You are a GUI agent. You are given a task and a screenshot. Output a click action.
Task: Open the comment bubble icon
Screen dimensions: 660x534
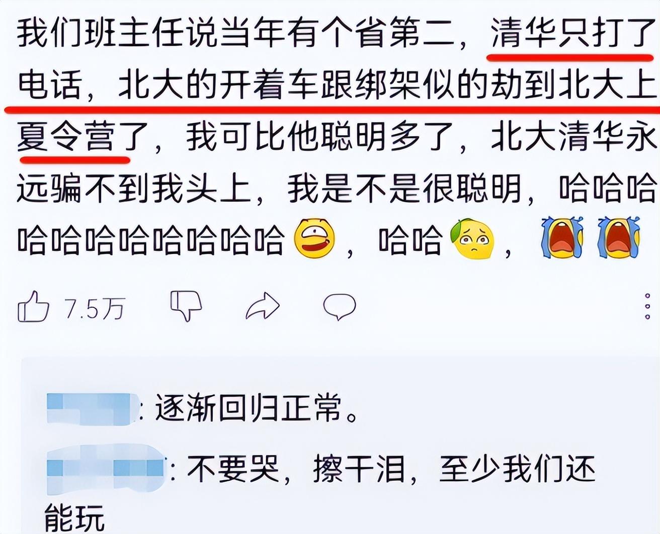coord(340,306)
